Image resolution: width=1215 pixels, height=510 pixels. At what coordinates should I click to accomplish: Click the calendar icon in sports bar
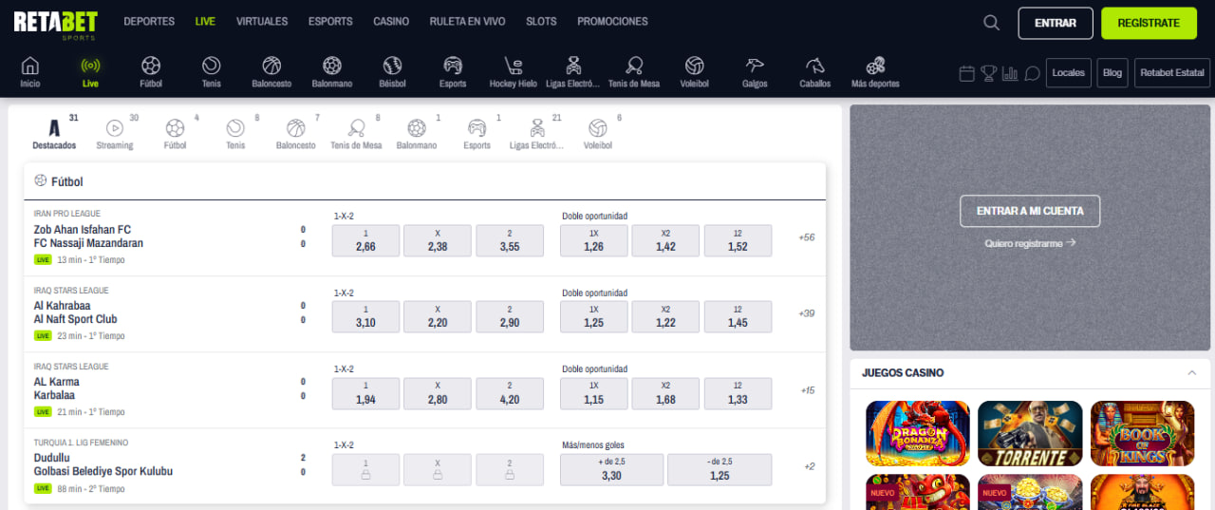(967, 73)
